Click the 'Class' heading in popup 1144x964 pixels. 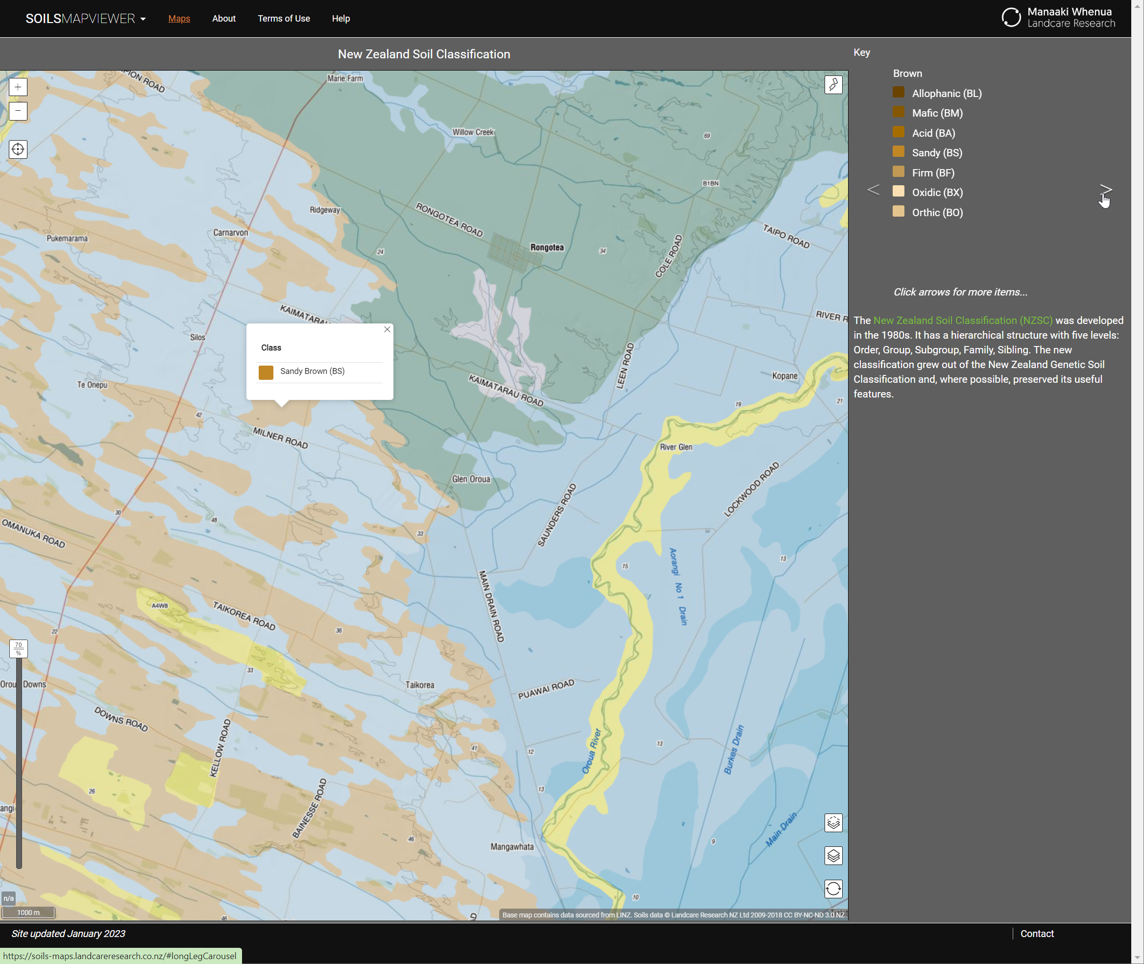click(271, 348)
